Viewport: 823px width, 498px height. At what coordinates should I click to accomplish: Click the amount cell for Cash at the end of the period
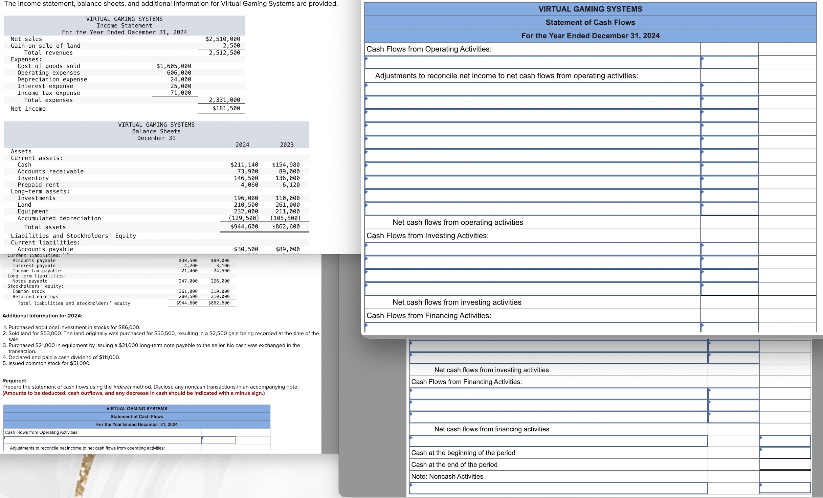pos(785,464)
